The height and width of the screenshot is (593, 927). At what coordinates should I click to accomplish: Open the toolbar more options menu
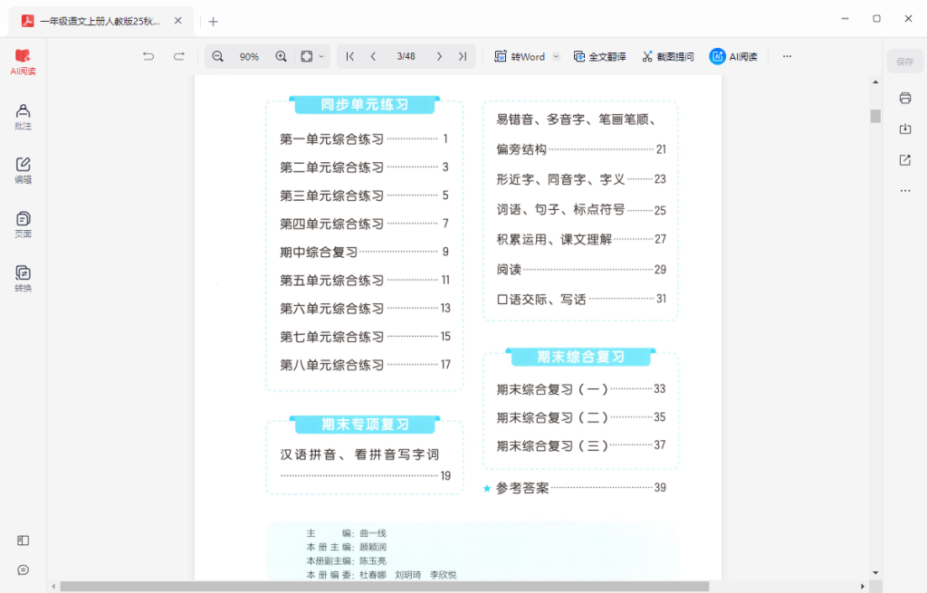tap(786, 56)
